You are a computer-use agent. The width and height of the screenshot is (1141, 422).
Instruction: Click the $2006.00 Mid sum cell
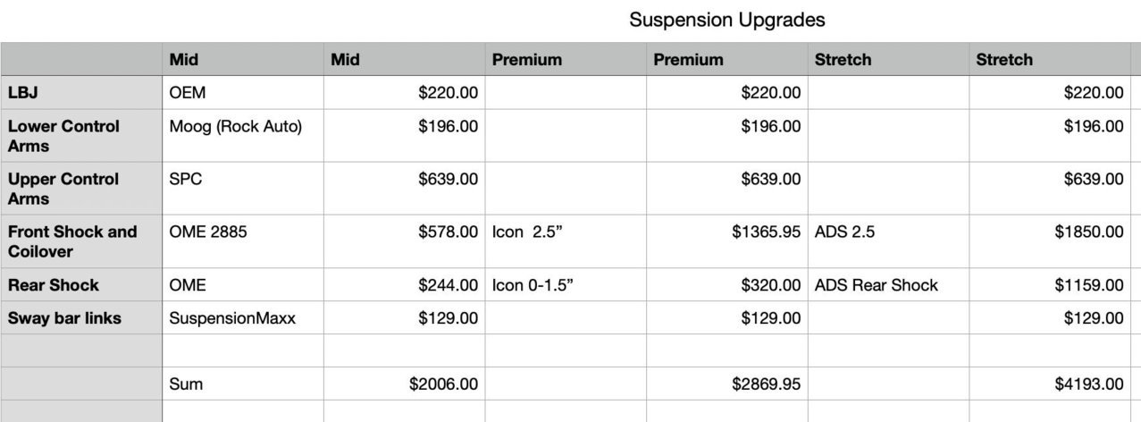(404, 384)
